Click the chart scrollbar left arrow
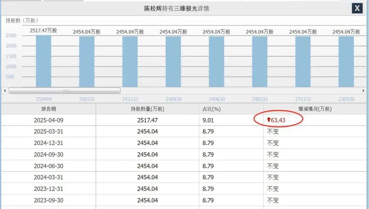The width and height of the screenshot is (369, 209). (x=5, y=91)
